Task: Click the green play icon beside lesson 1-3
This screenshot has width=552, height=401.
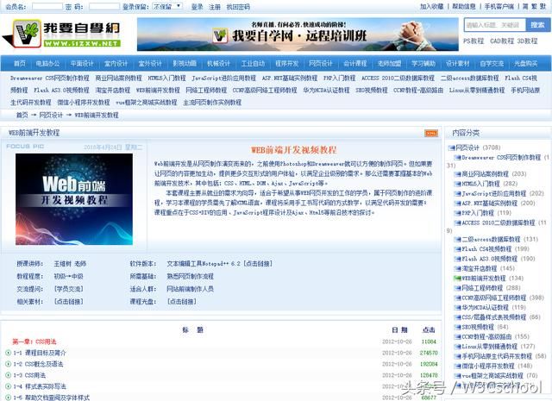Action: click(x=9, y=375)
